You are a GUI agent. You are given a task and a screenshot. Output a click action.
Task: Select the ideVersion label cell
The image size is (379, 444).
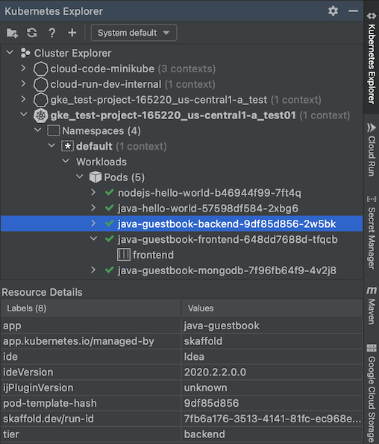point(91,372)
